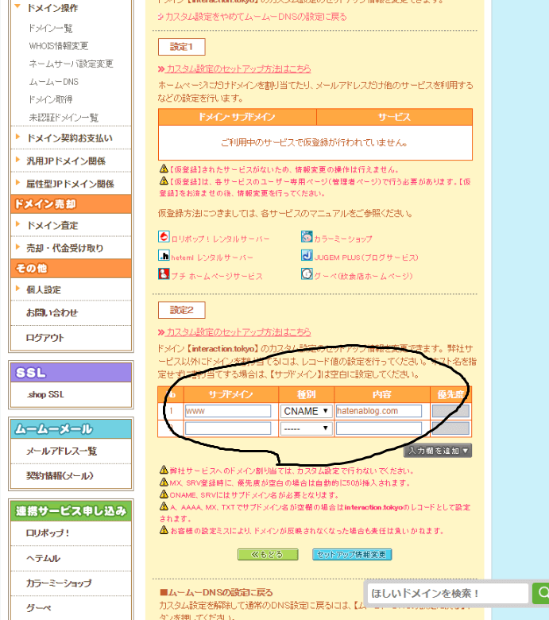549x620 pixels.
Task: Open .shop SSL link
Action: (x=45, y=394)
